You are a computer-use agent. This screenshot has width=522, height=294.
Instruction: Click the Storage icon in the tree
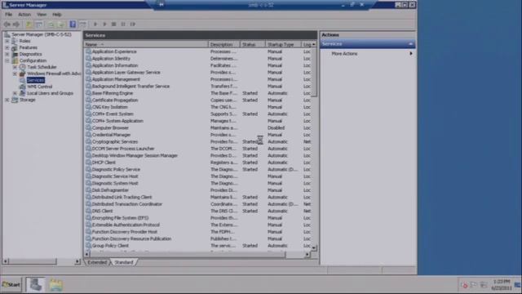pyautogui.click(x=15, y=100)
